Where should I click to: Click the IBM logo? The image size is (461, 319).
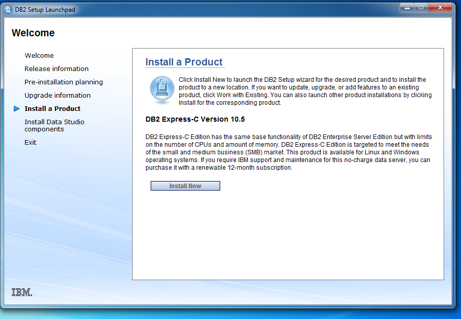(20, 291)
